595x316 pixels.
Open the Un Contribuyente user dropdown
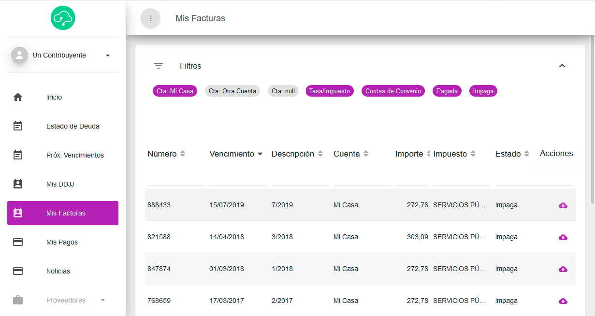(x=107, y=56)
